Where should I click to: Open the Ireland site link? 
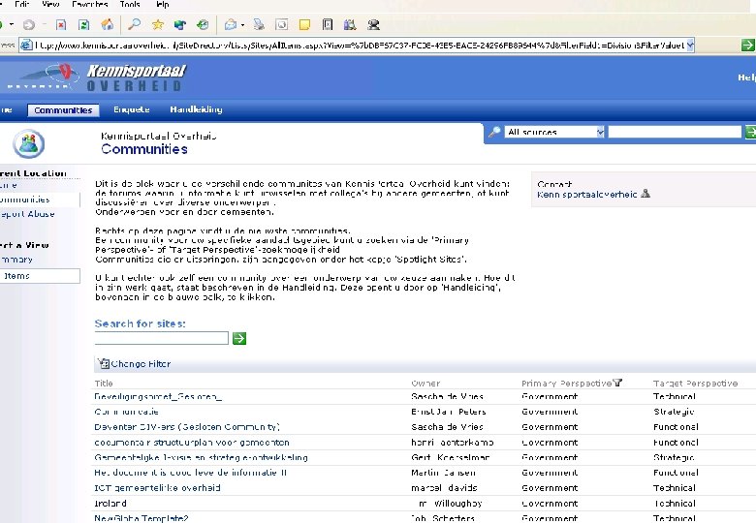[x=110, y=504]
